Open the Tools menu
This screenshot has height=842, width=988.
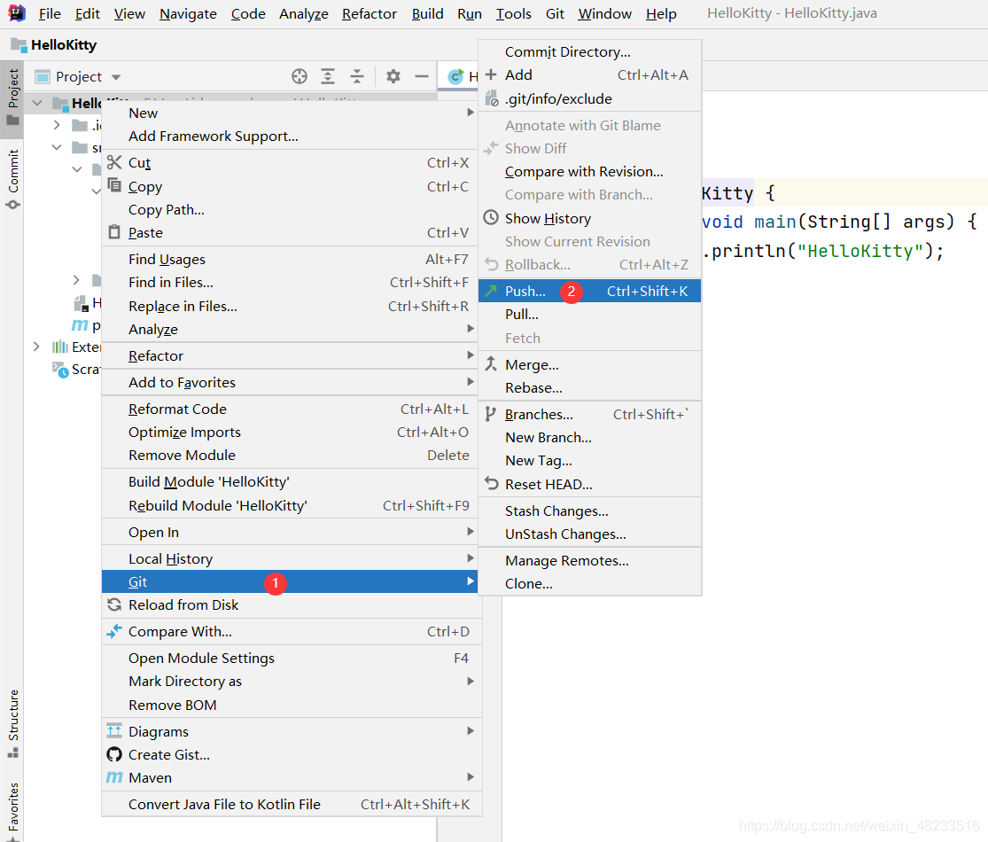514,14
